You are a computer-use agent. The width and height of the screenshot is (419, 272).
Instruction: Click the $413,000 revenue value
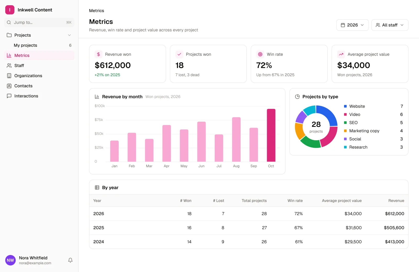pos(395,242)
